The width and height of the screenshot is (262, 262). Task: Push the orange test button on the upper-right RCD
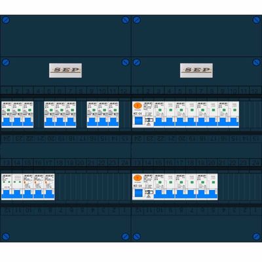138,106
